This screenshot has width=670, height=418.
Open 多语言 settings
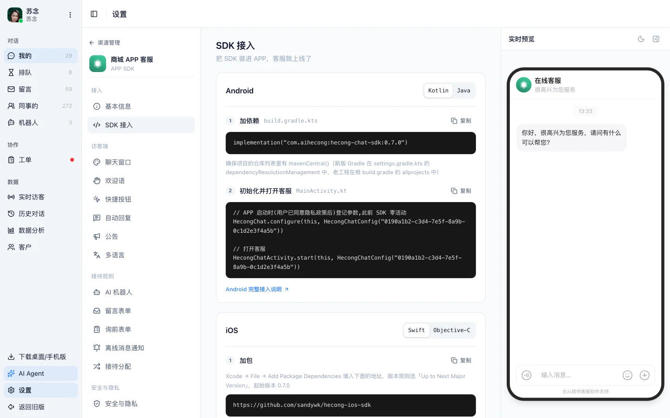(x=141, y=255)
